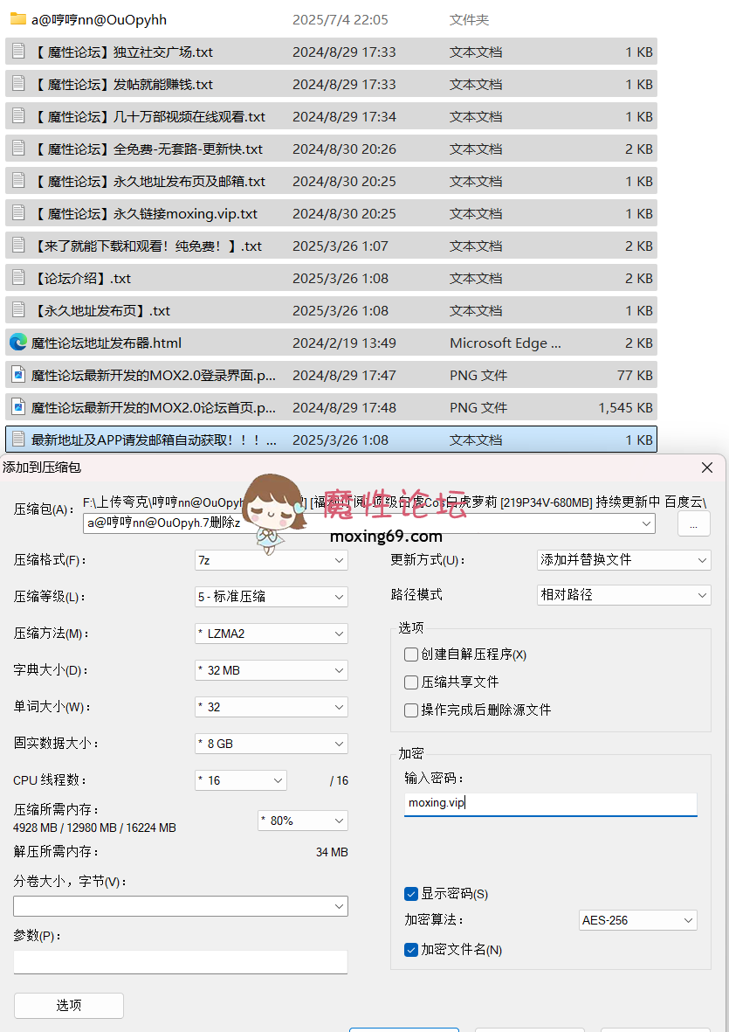Image resolution: width=729 pixels, height=1032 pixels.
Task: Select the file icon of 最新地址及APP请发邮箱自动获取 file
Action: coord(18,440)
